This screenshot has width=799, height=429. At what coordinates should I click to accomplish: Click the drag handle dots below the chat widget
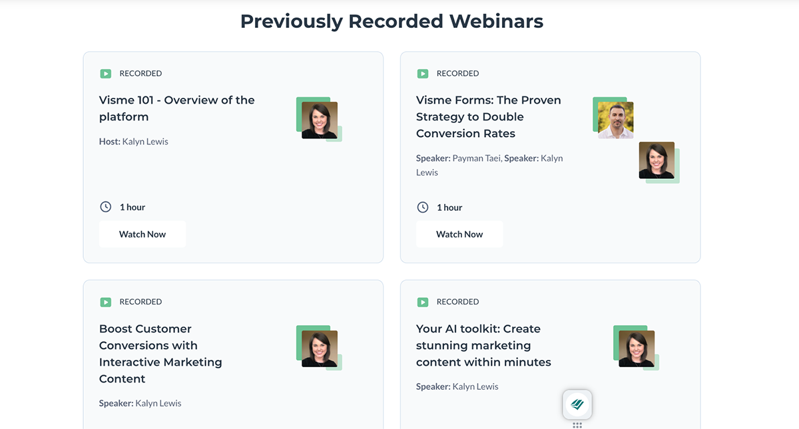coord(577,424)
